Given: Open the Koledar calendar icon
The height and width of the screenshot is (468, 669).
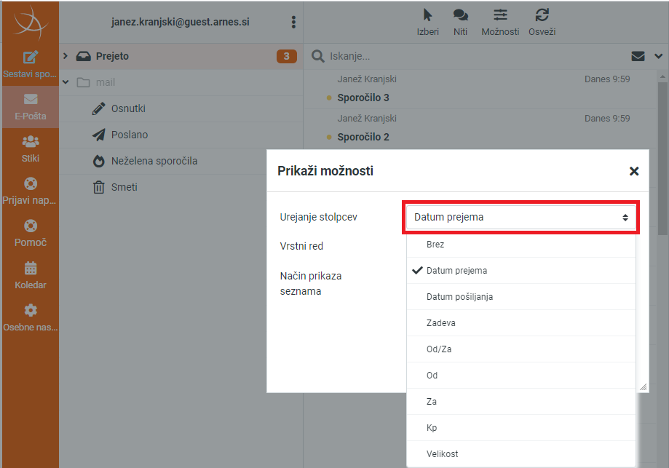Looking at the screenshot, I should pyautogui.click(x=31, y=269).
